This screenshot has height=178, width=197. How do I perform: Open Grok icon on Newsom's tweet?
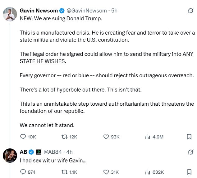click(x=189, y=11)
